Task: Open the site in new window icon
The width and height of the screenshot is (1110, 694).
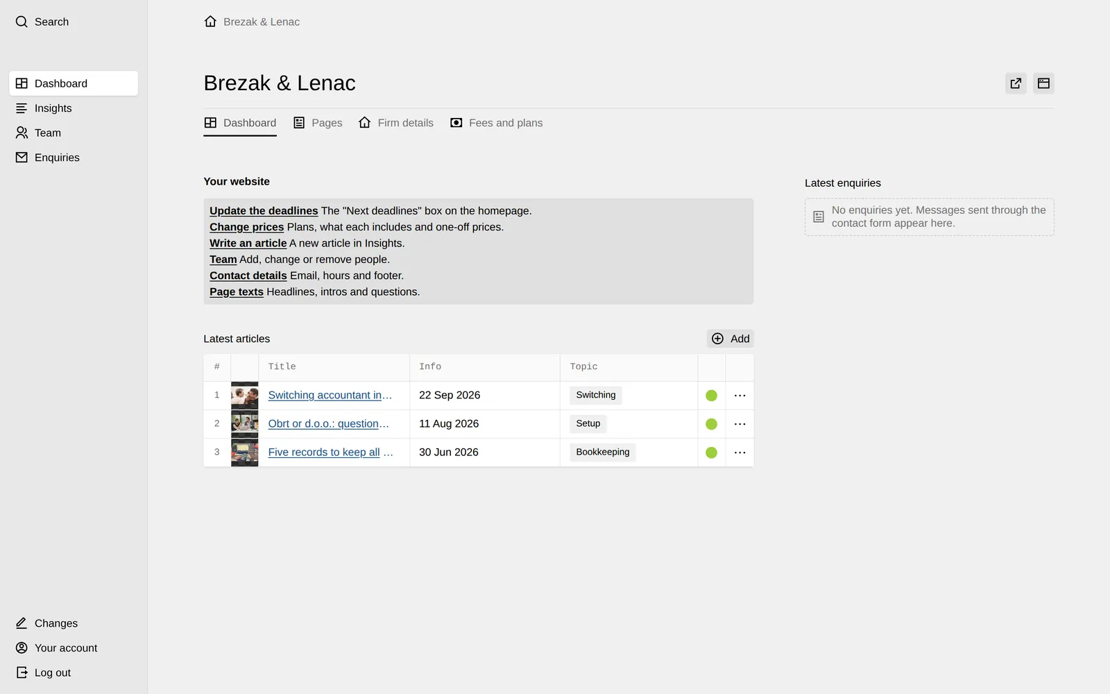Action: click(x=1016, y=83)
